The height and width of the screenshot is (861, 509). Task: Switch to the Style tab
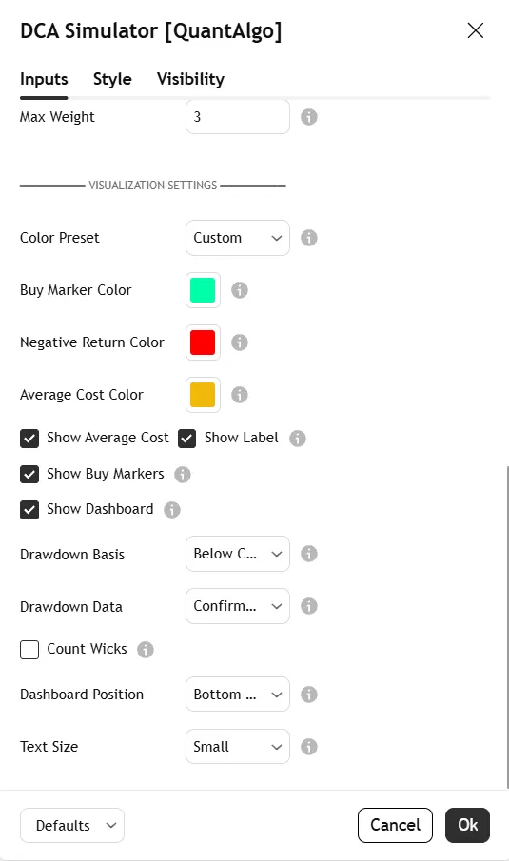point(112,79)
